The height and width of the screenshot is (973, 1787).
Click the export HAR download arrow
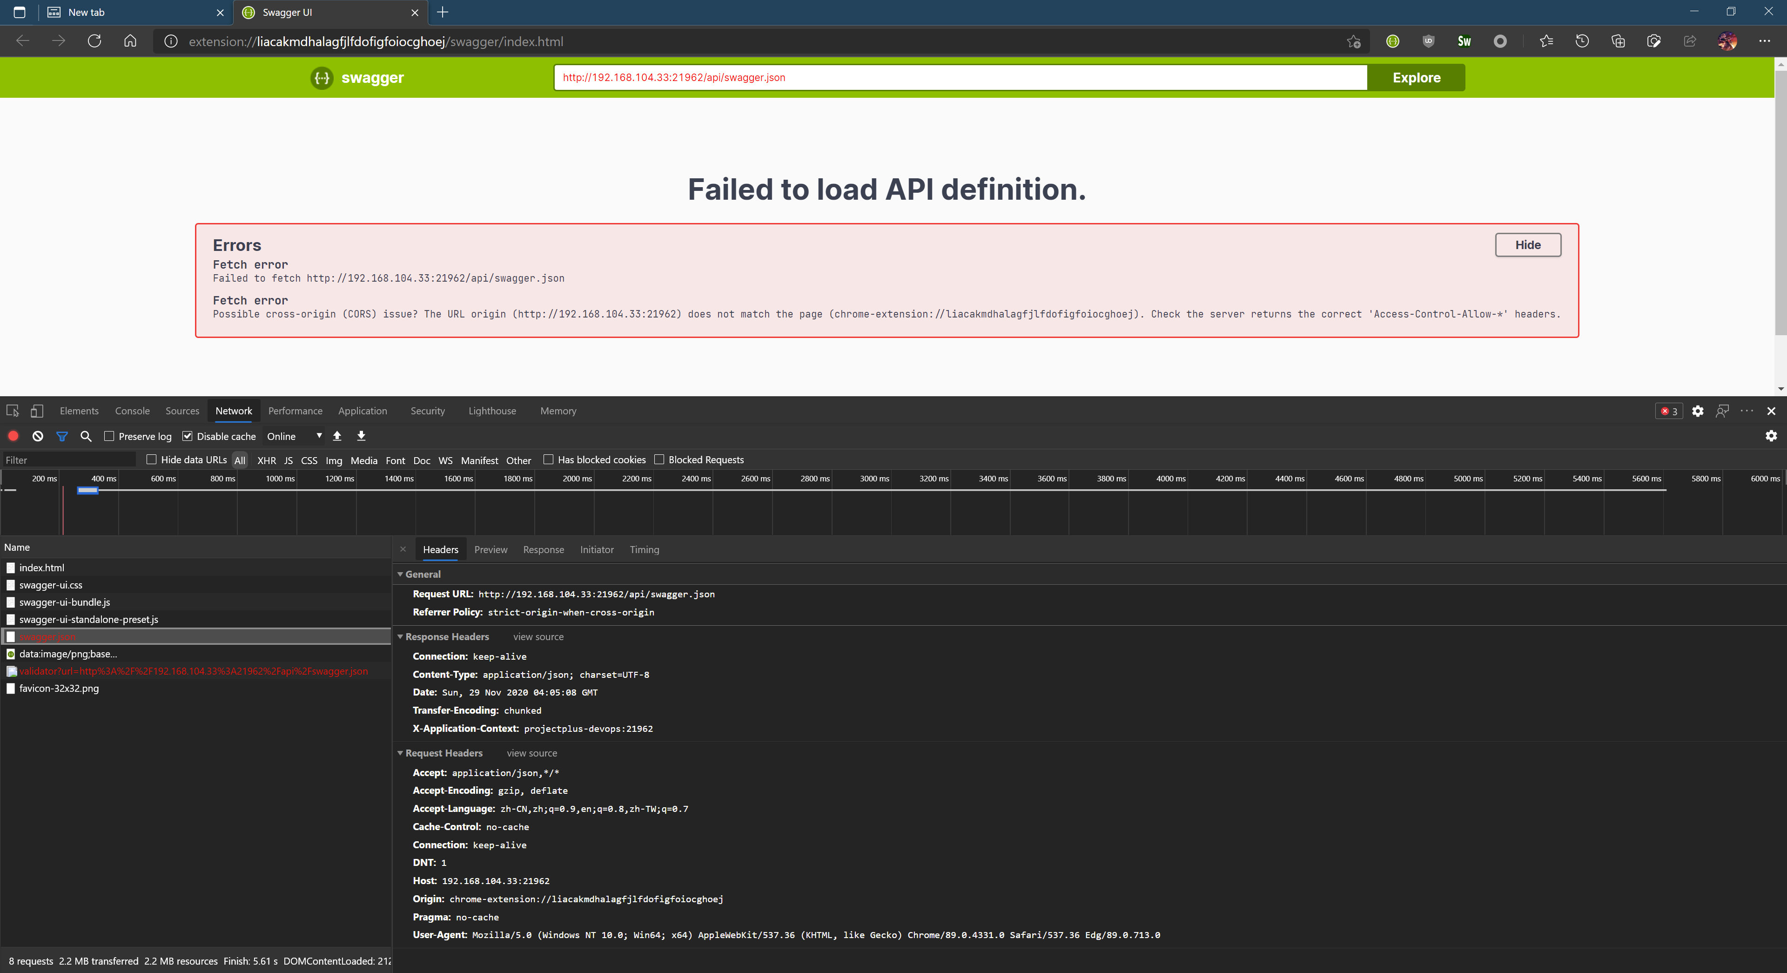(362, 436)
